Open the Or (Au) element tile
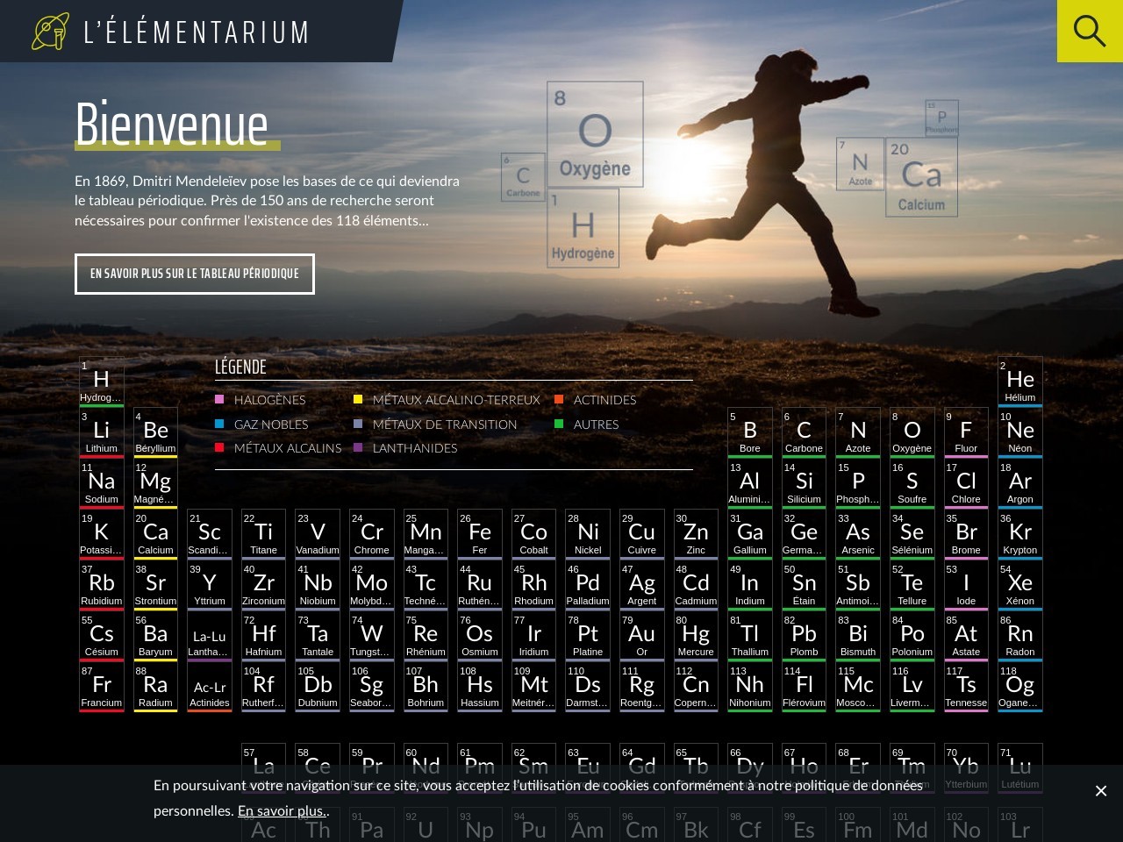 [x=642, y=636]
